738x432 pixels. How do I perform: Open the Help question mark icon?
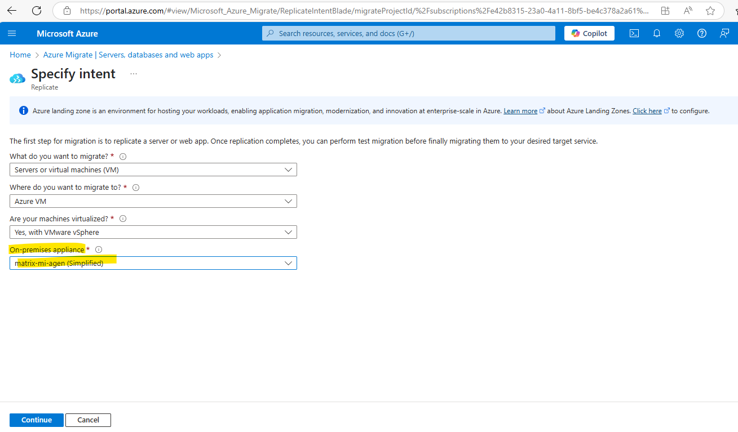(702, 33)
